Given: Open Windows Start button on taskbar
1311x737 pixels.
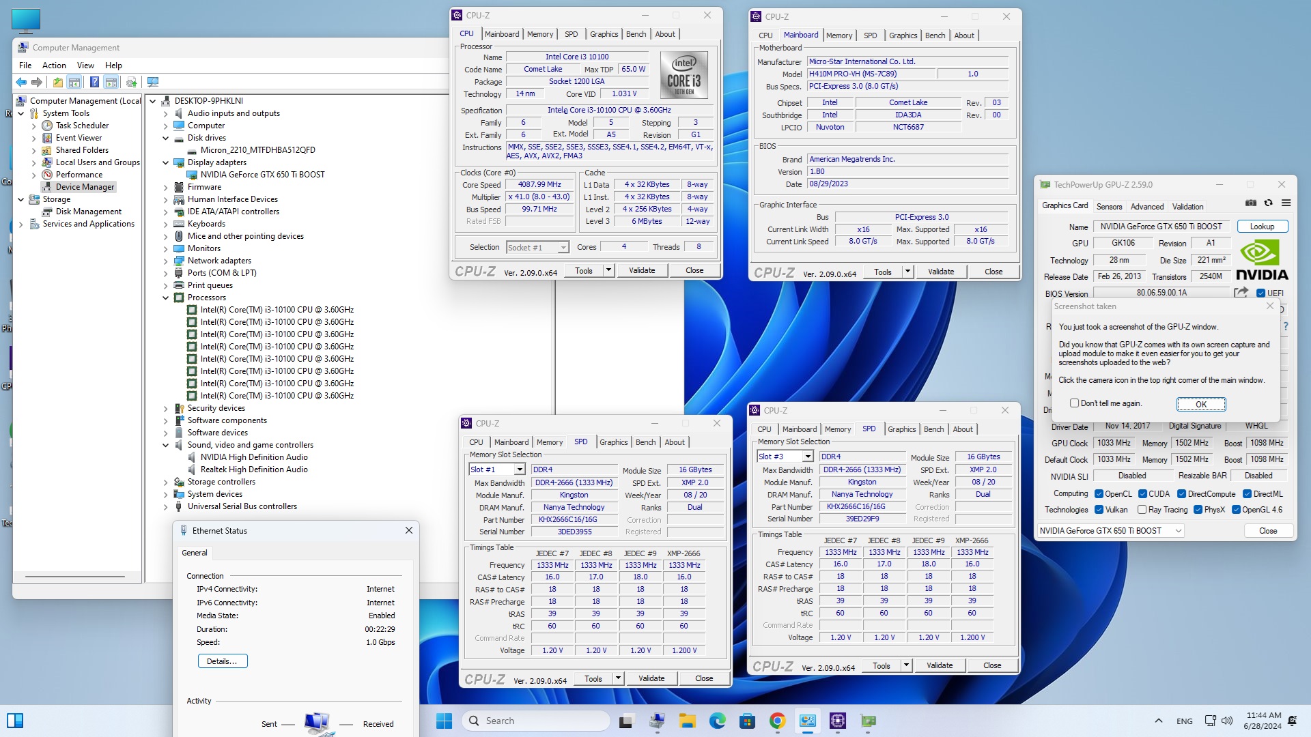Looking at the screenshot, I should point(444,721).
